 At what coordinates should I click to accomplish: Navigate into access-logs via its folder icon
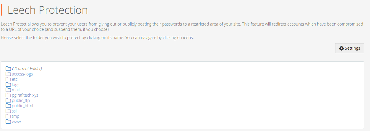[8, 74]
